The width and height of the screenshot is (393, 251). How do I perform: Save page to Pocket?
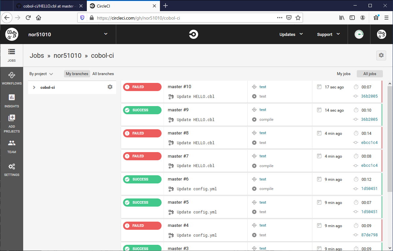[289, 18]
